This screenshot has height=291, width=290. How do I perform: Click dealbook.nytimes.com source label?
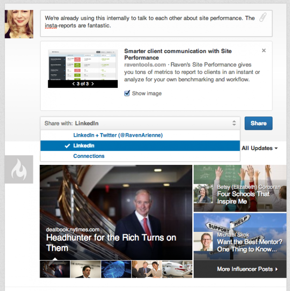coord(73,230)
